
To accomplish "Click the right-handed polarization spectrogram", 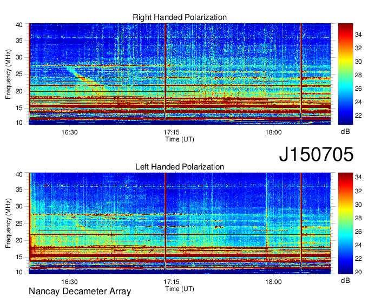I will [x=180, y=74].
